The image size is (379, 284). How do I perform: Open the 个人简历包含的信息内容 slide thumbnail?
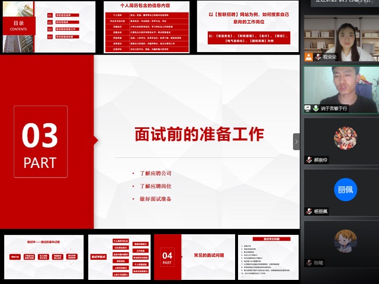coord(146,26)
